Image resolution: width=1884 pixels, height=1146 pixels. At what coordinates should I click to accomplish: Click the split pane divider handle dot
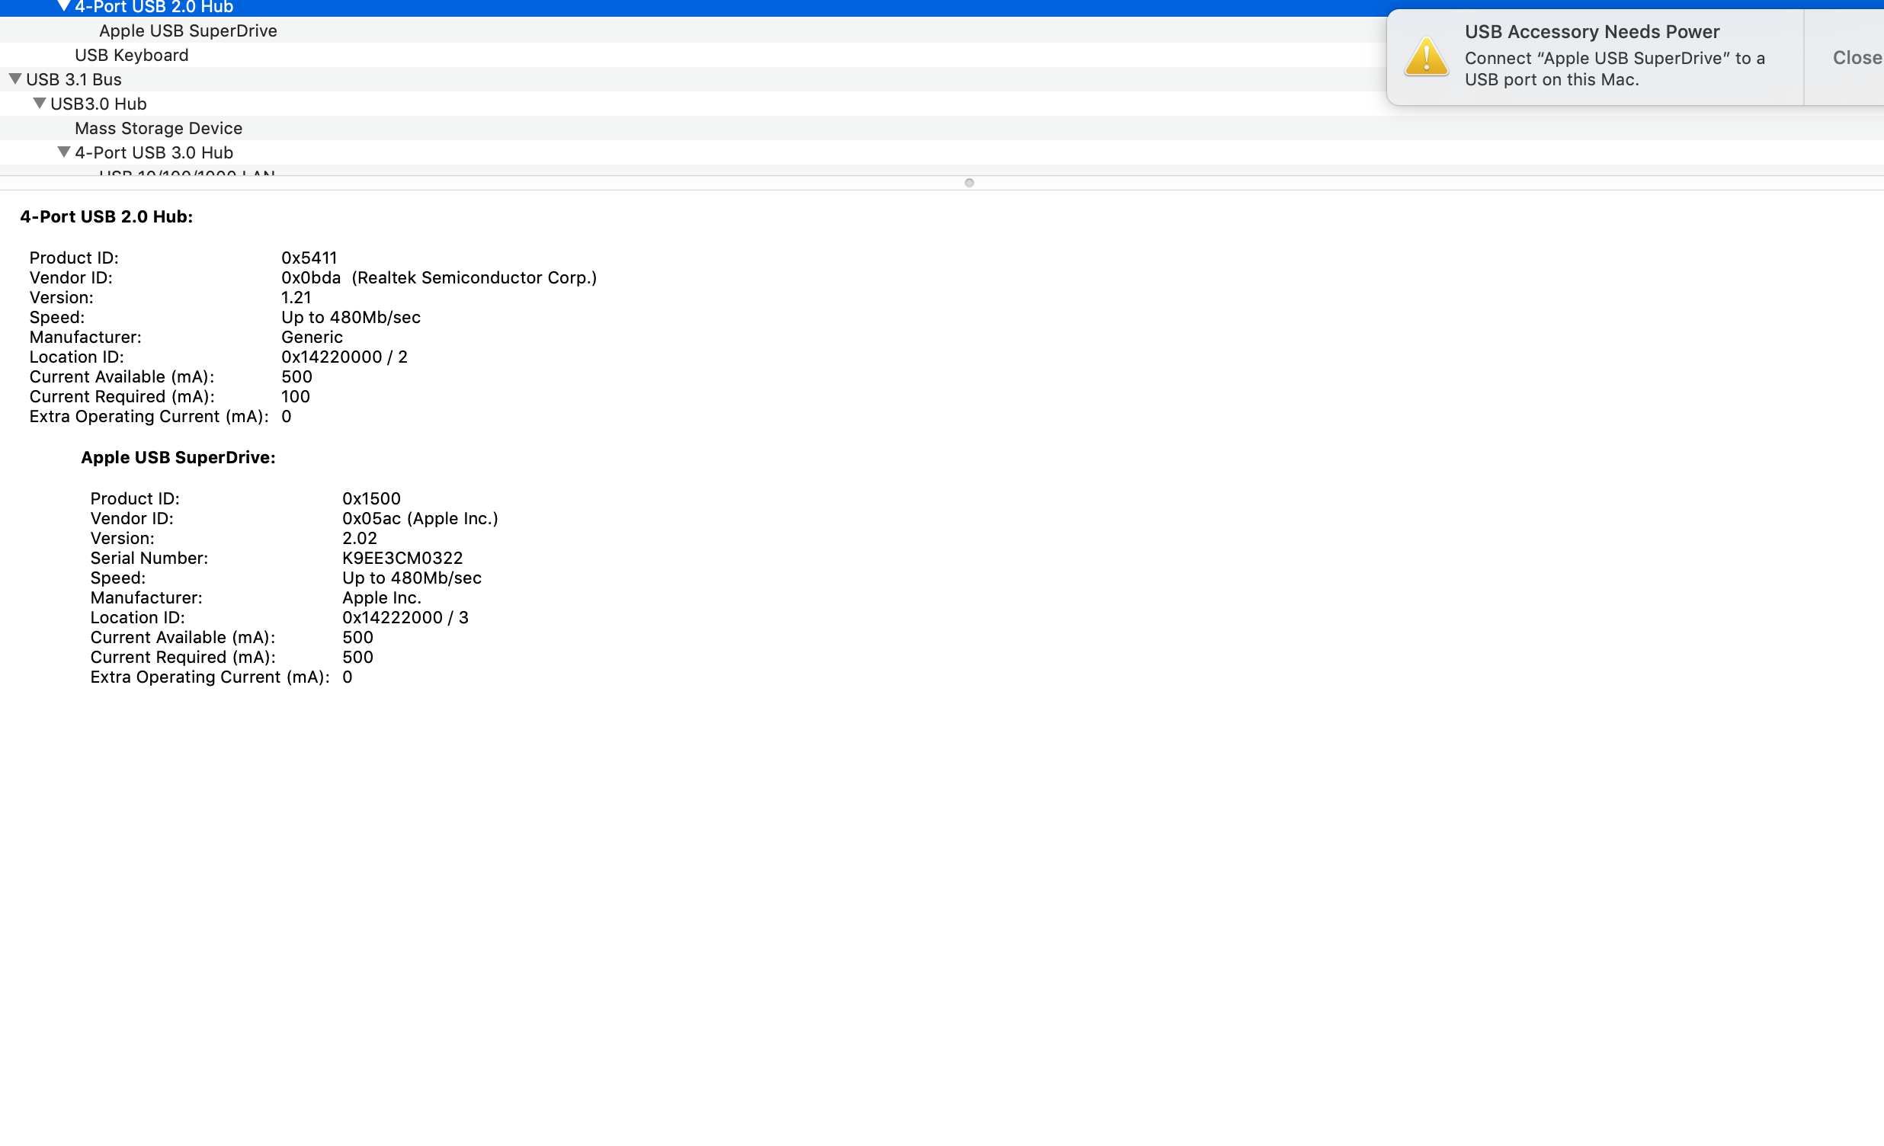pyautogui.click(x=969, y=183)
